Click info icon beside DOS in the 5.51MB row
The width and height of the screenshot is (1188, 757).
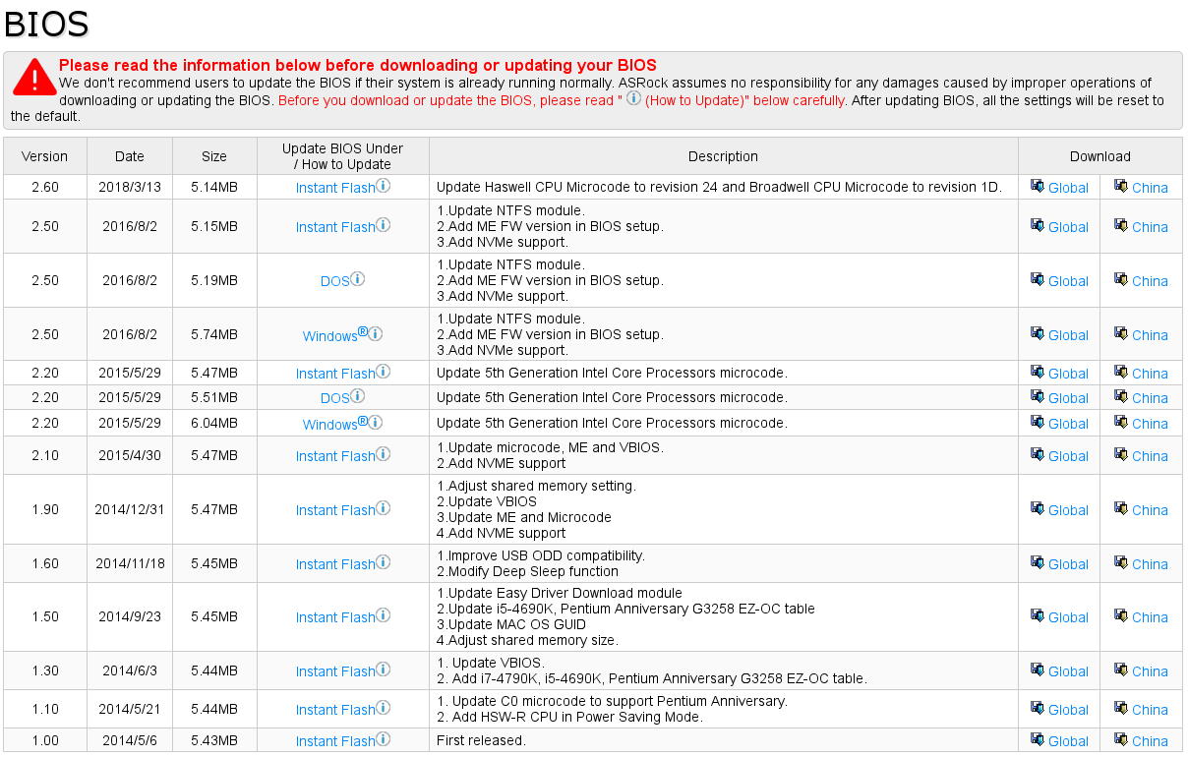click(x=358, y=395)
